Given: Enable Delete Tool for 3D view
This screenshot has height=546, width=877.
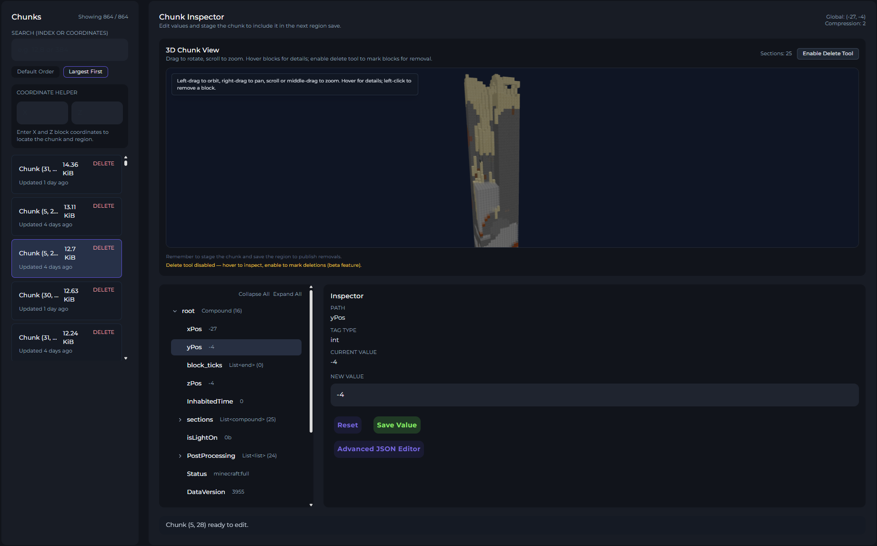Looking at the screenshot, I should pyautogui.click(x=827, y=54).
